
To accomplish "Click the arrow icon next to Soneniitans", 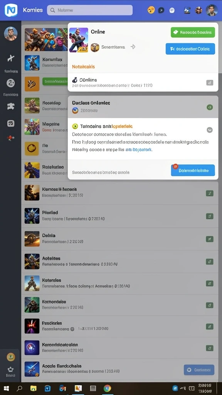I will tap(133, 47).
